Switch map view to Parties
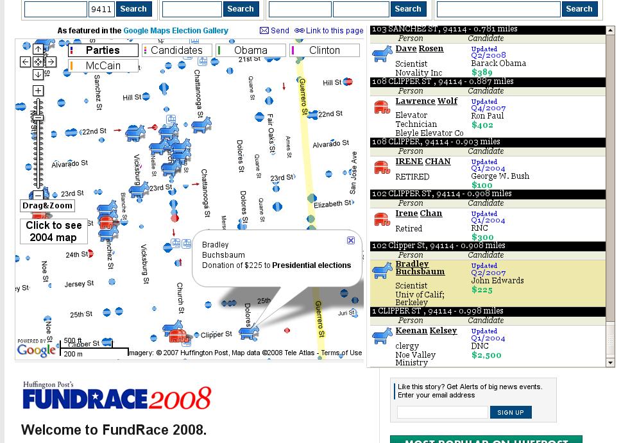 [x=103, y=51]
